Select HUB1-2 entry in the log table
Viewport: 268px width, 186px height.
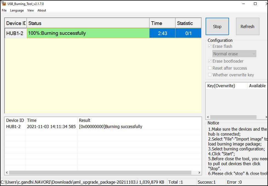[13, 127]
